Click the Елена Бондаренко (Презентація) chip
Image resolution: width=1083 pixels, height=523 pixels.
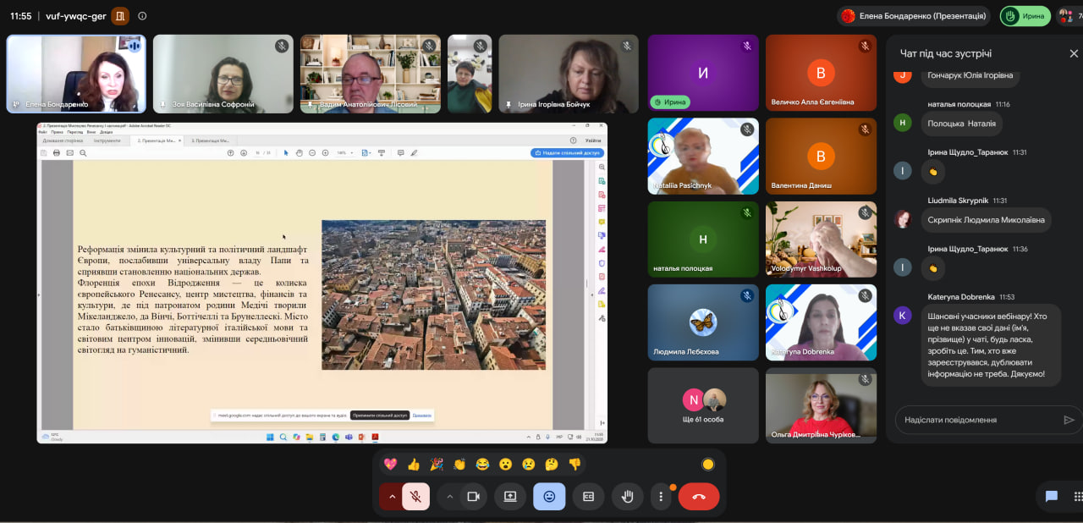pos(914,16)
